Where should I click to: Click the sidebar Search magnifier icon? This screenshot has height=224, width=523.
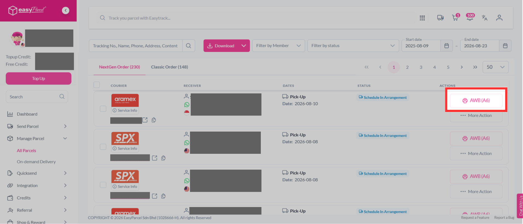pos(62,96)
